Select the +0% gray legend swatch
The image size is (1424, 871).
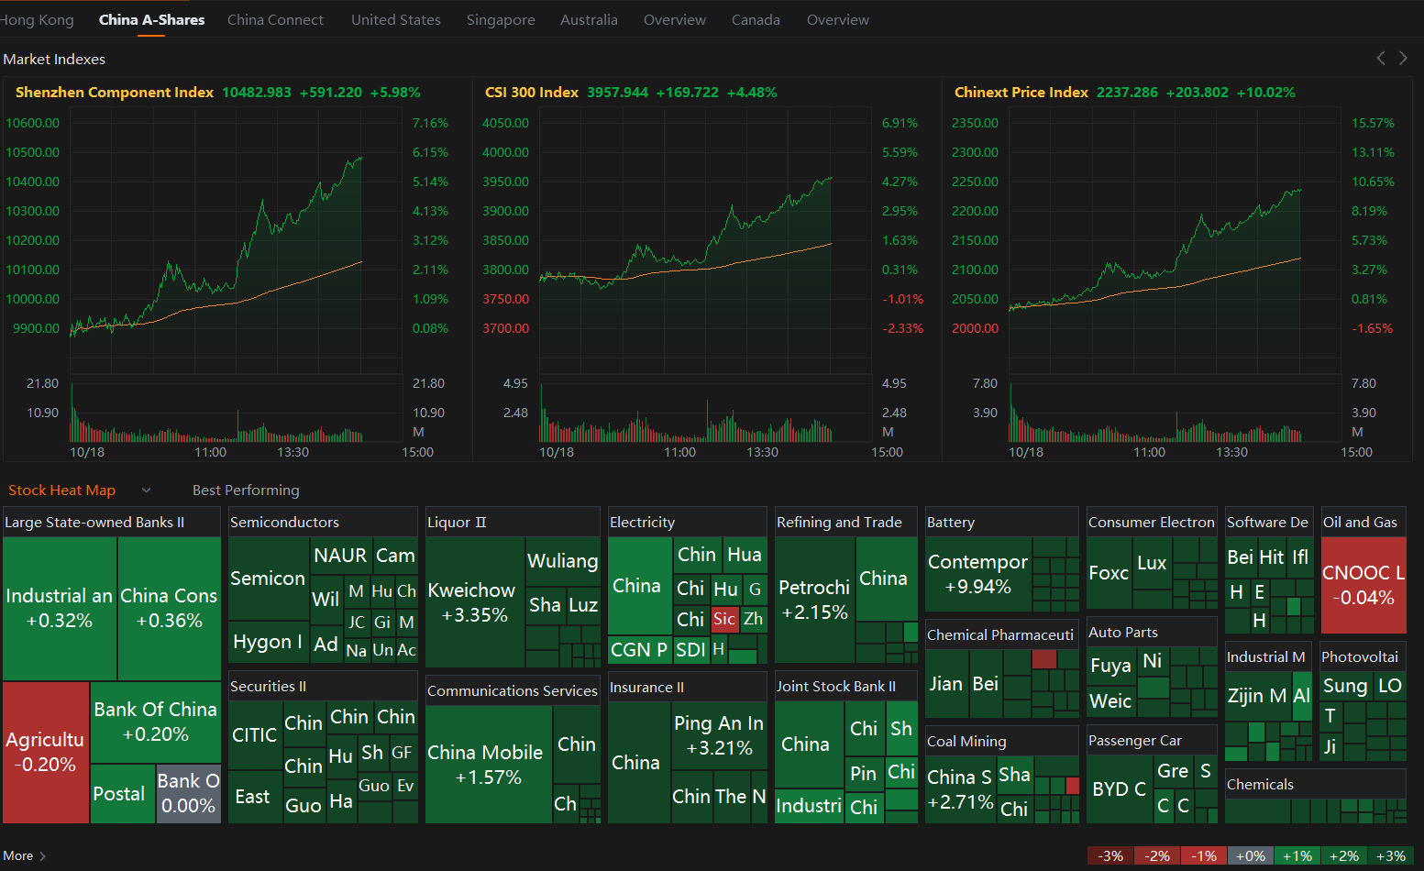tap(1251, 855)
